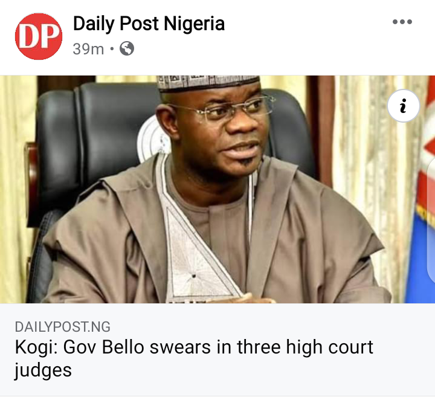Screen dimensions: 435x397
Task: Click the 39m post timestamp
Action: pos(88,49)
